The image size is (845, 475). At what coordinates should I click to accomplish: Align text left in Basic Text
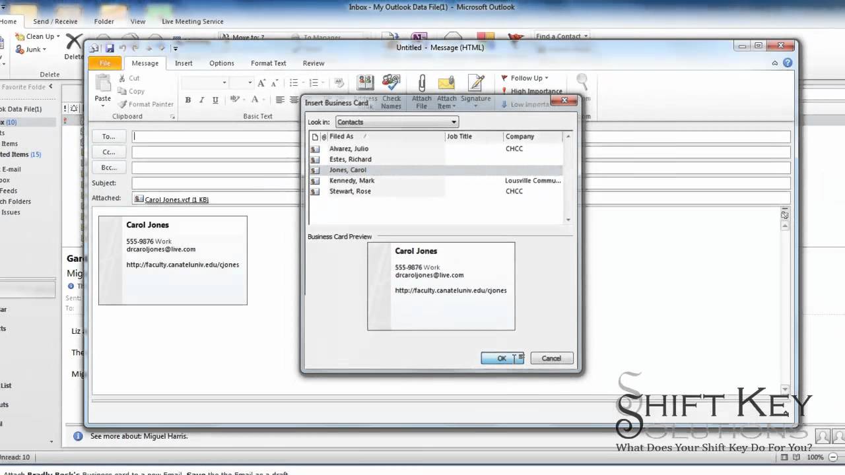[280, 100]
